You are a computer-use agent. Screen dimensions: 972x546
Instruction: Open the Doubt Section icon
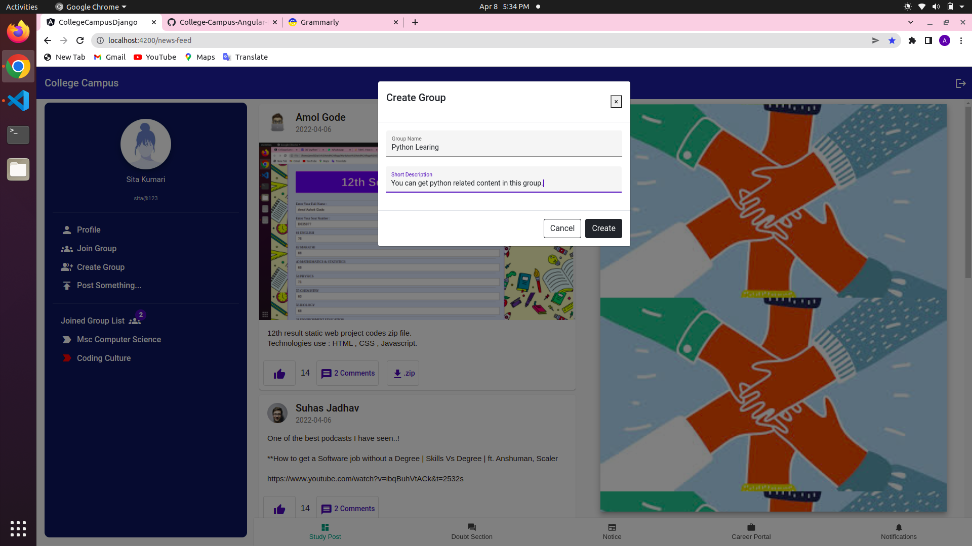click(471, 527)
